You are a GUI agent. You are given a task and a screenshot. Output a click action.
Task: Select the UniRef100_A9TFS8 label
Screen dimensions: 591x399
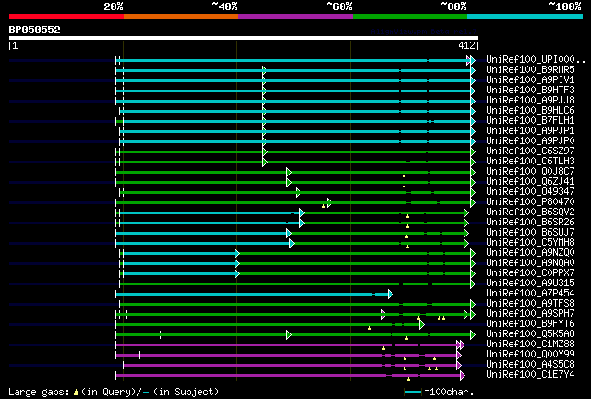pos(530,304)
